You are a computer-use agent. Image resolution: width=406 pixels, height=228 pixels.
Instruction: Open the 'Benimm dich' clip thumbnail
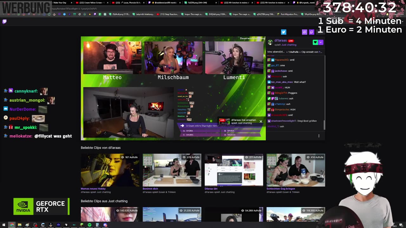(x=172, y=170)
